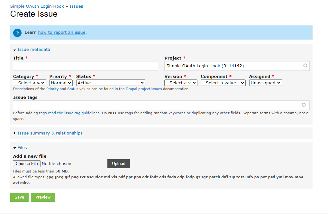Open the Priority dropdown set to Normal
The image size is (328, 214).
(x=61, y=83)
